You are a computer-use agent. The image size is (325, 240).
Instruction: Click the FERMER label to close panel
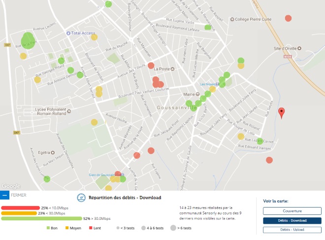point(18,195)
